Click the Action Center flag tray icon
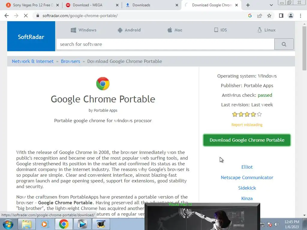307x230 pixels. click(270, 224)
